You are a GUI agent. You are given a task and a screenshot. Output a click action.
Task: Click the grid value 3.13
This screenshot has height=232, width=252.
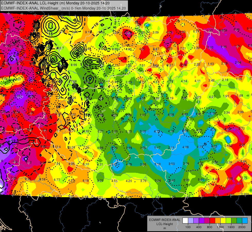tap(128, 82)
